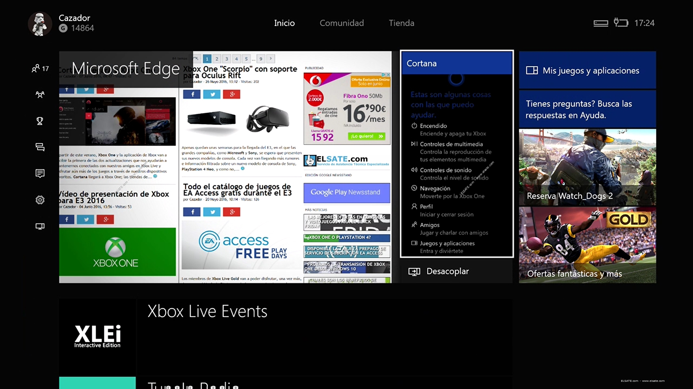The width and height of the screenshot is (693, 389).
Task: Open the Notifications icon in sidebar
Action: (x=40, y=173)
